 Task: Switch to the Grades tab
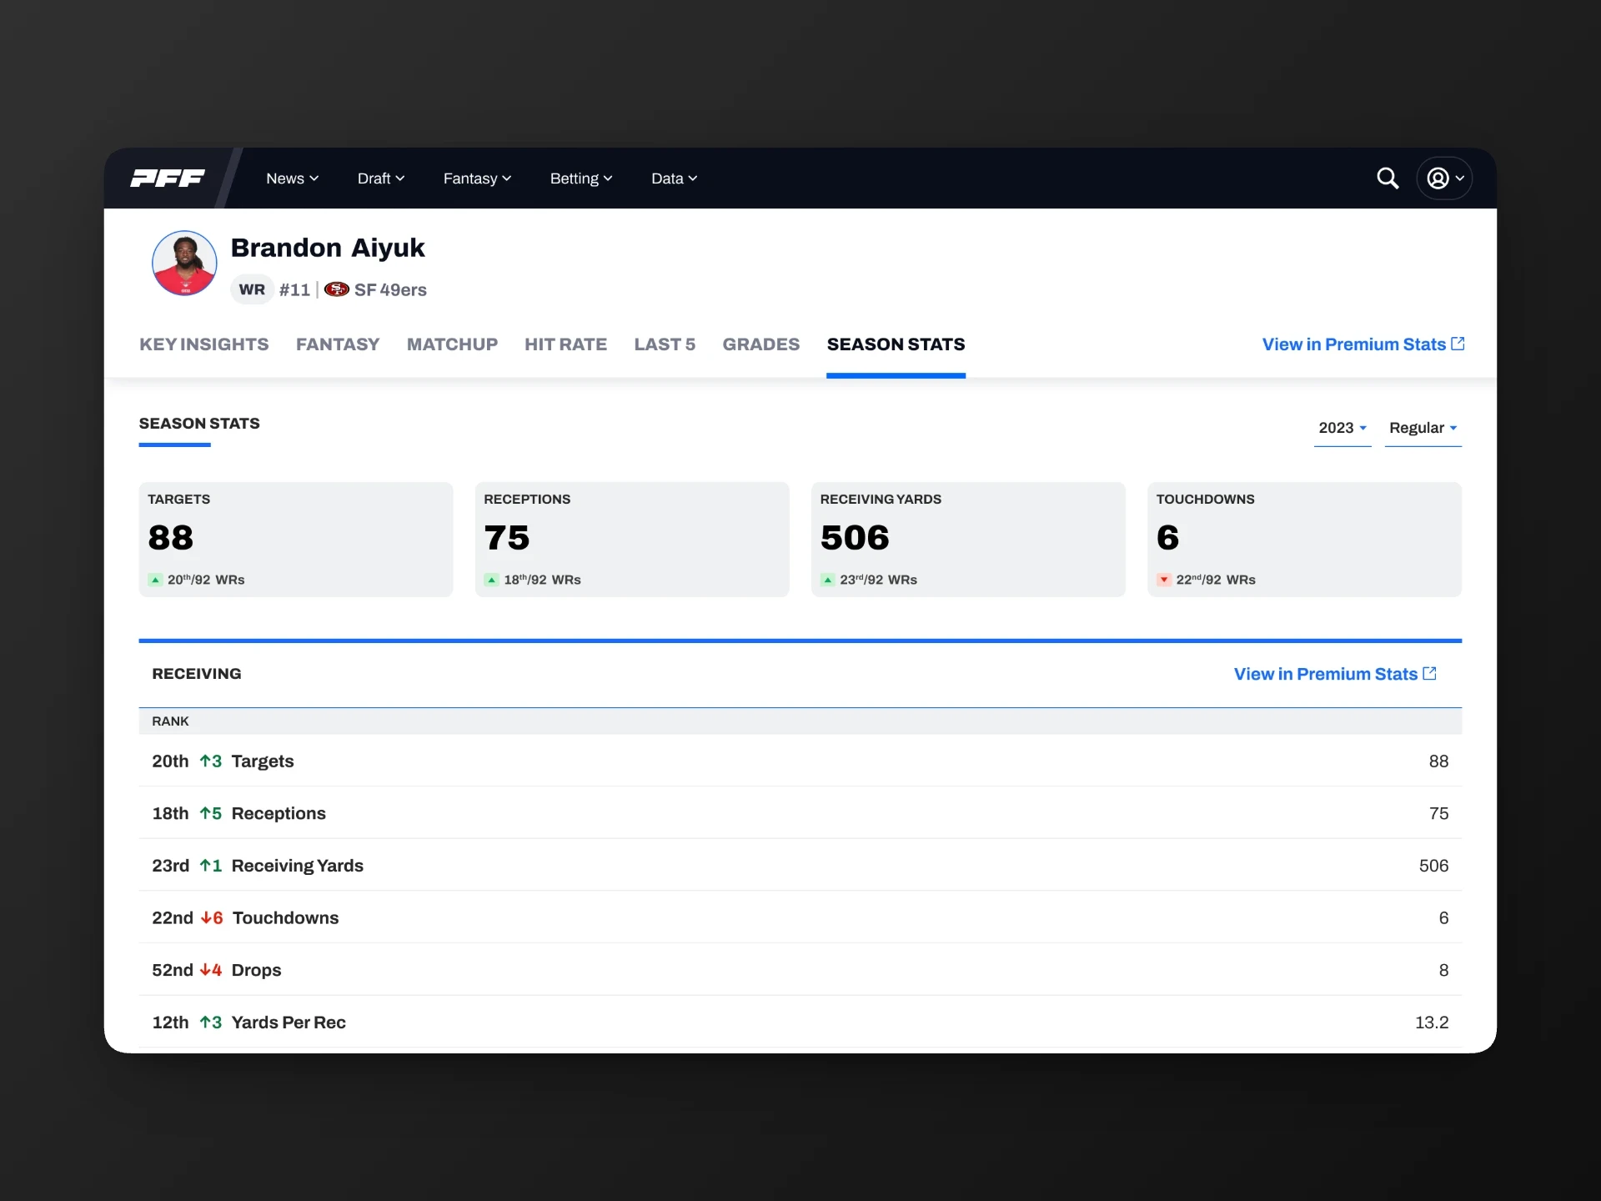click(760, 344)
